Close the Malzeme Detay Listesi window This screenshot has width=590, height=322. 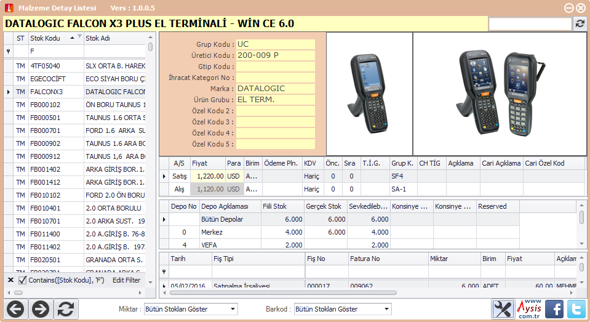581,8
